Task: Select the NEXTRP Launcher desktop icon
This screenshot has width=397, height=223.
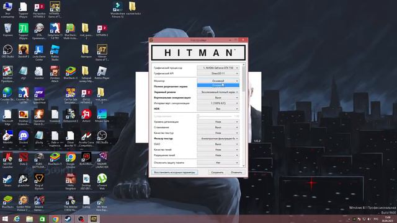Action: click(7, 160)
